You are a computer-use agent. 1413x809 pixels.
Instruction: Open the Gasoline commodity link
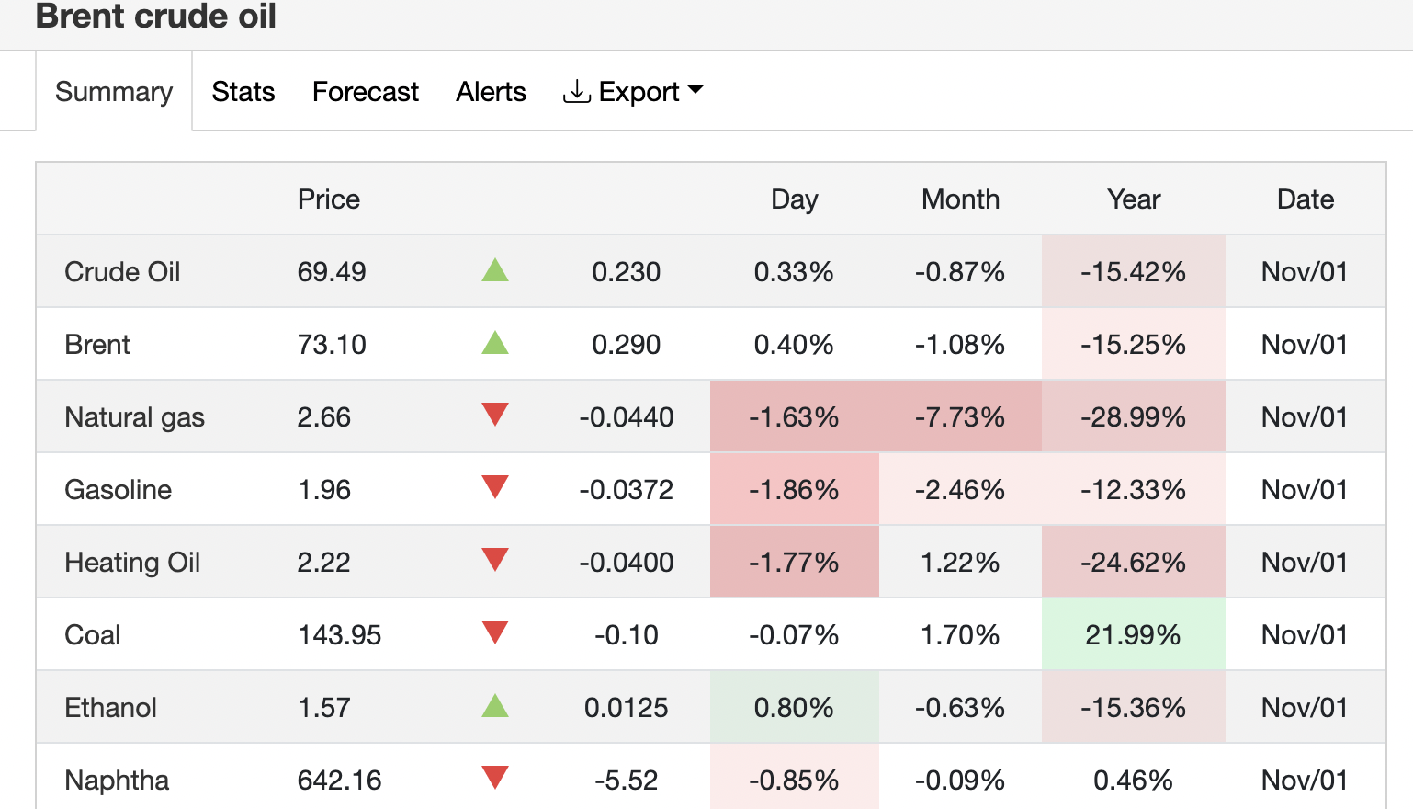click(x=119, y=490)
